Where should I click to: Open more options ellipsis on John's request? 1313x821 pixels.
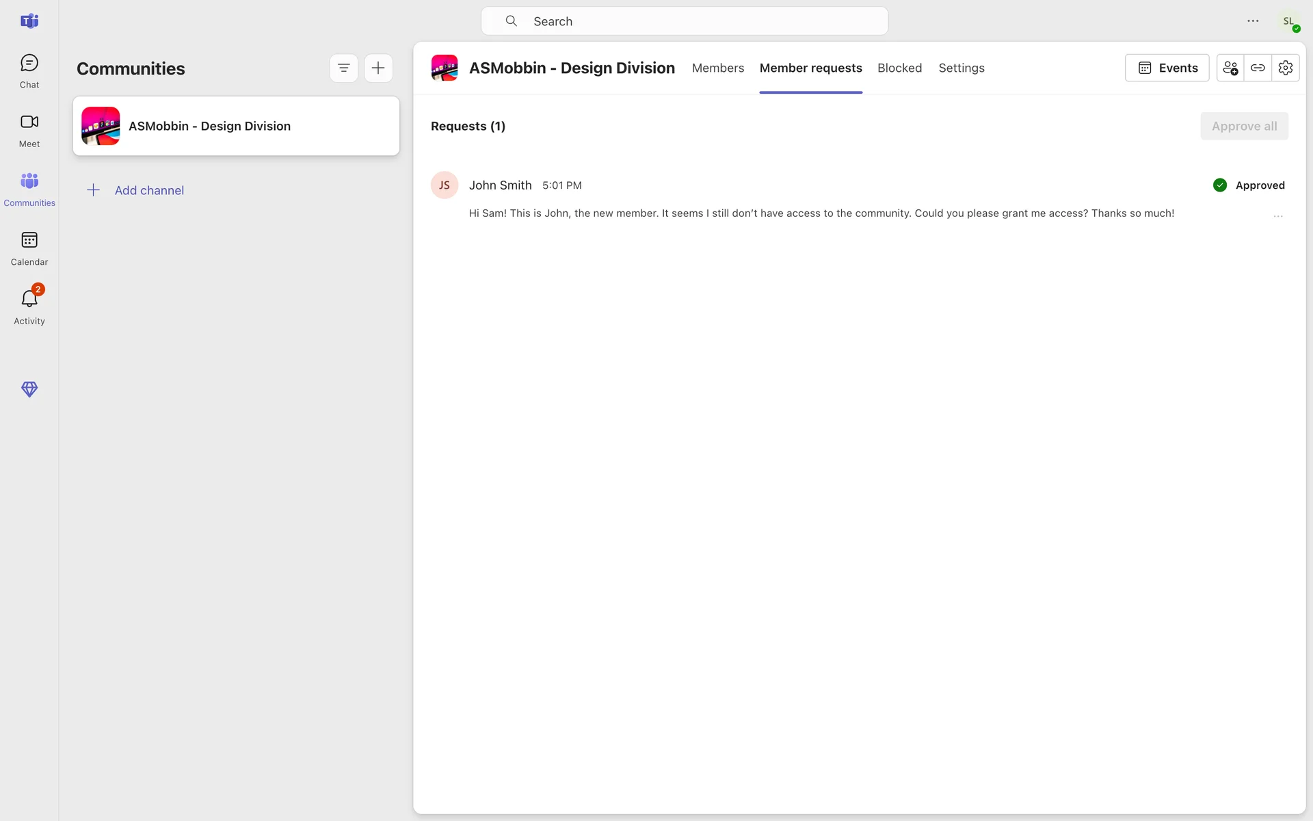click(1278, 216)
